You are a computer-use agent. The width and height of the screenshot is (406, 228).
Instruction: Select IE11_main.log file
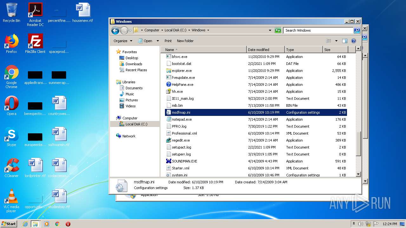click(x=183, y=98)
